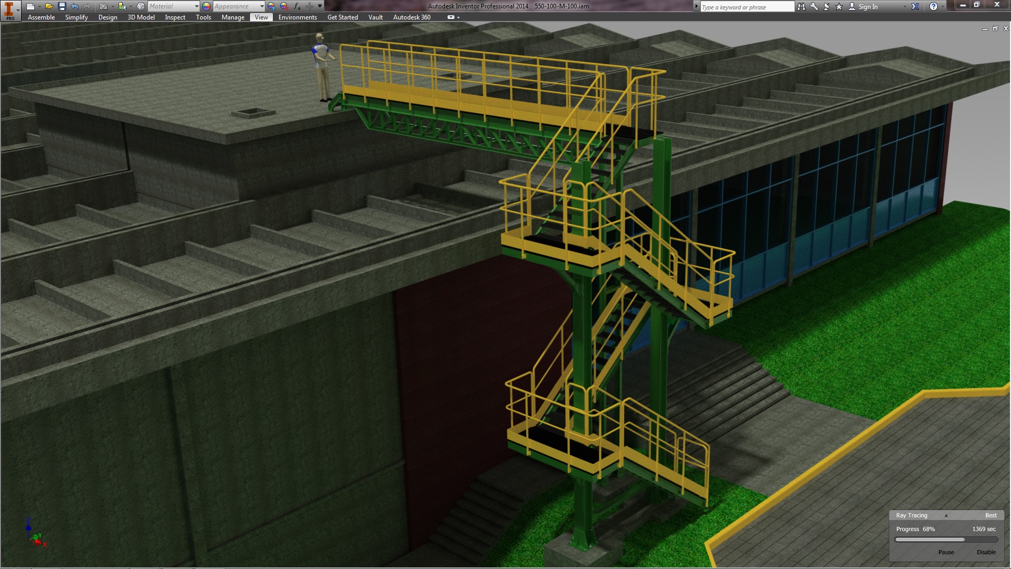Expand the Sign In dropdown arrow

point(905,7)
